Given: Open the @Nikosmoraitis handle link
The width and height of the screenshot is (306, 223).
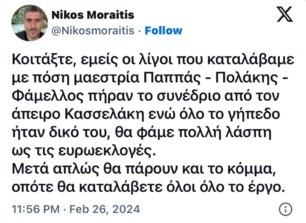Looking at the screenshot, I should (93, 31).
